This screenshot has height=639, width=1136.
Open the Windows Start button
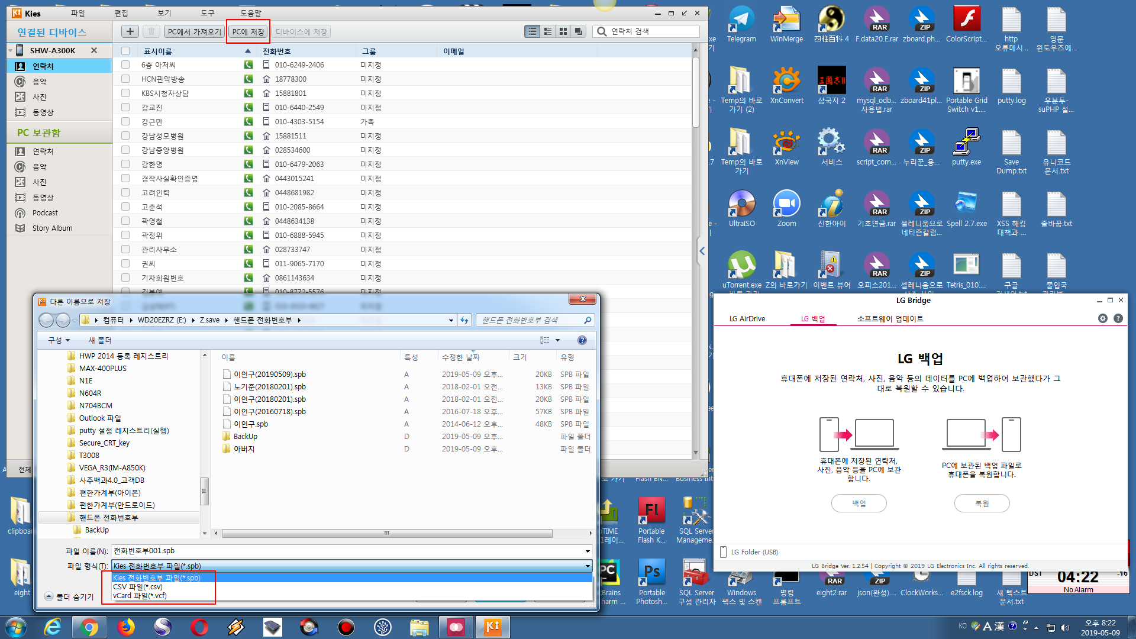pyautogui.click(x=16, y=627)
